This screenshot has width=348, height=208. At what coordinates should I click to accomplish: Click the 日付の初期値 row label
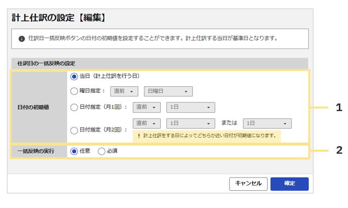[x=33, y=108]
